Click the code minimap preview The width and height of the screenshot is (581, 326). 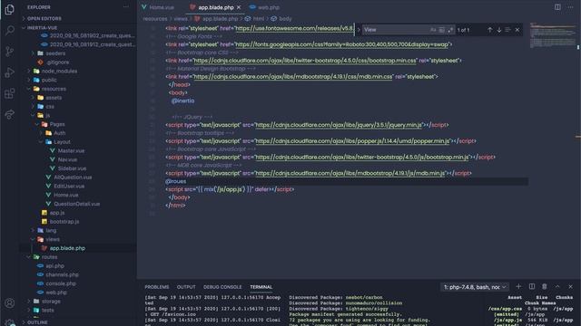552,36
